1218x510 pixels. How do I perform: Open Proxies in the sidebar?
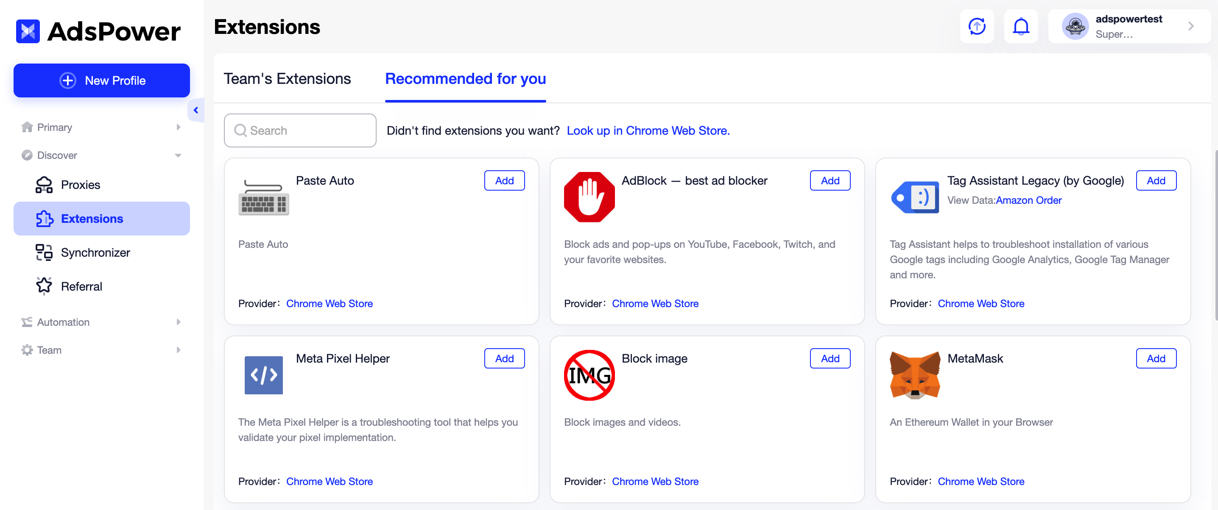(x=81, y=185)
